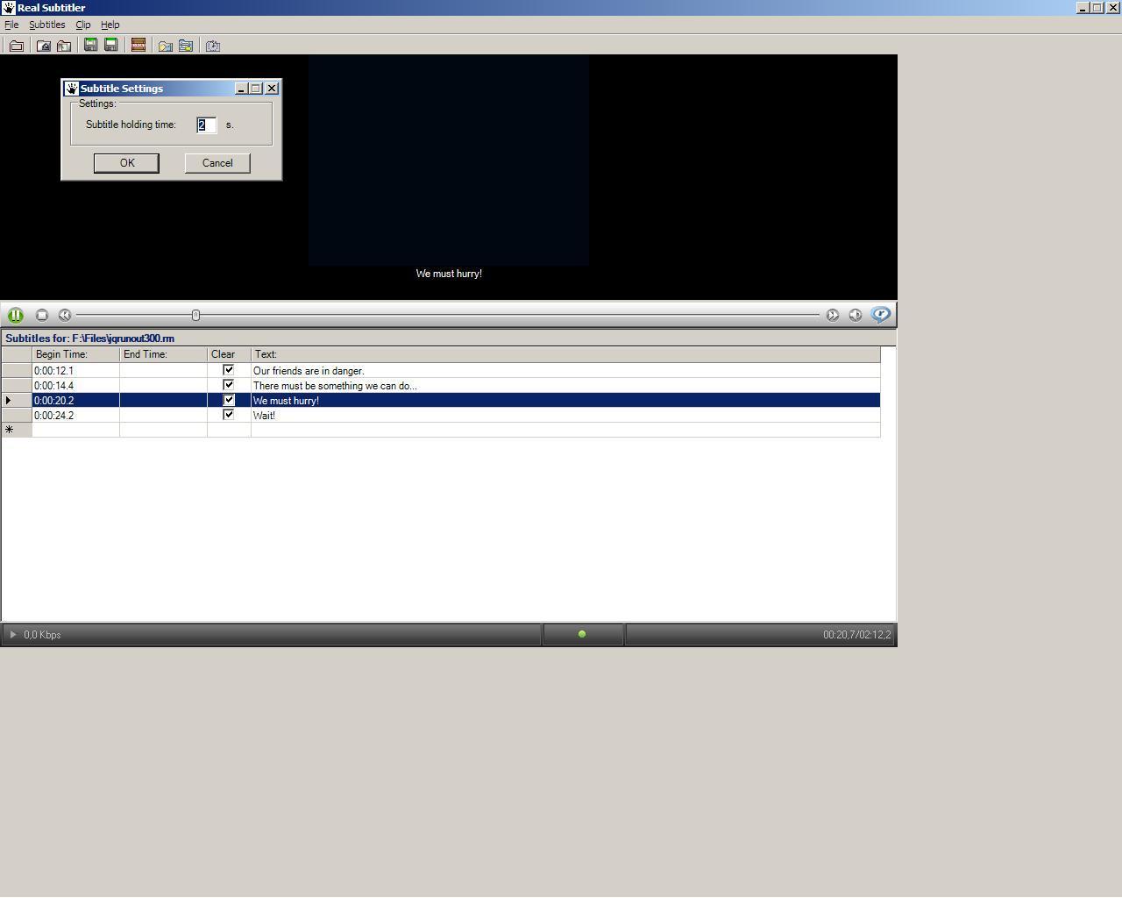This screenshot has height=898, width=1122.
Task: Click the 0,0 Kbps status text
Action: click(42, 635)
